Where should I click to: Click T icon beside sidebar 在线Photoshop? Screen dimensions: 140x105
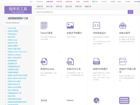coord(6,40)
